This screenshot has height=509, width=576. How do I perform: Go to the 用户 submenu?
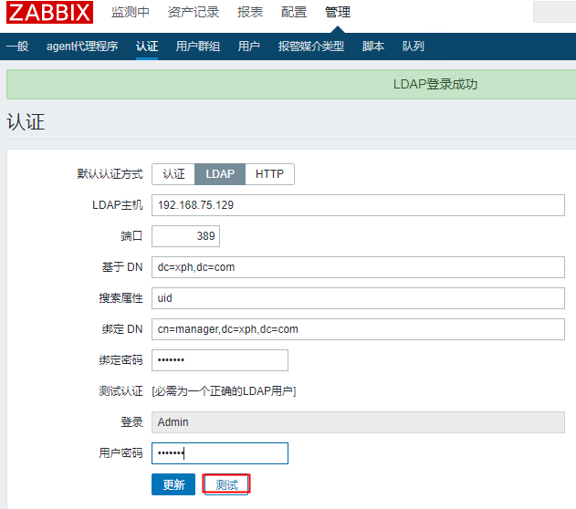click(248, 47)
